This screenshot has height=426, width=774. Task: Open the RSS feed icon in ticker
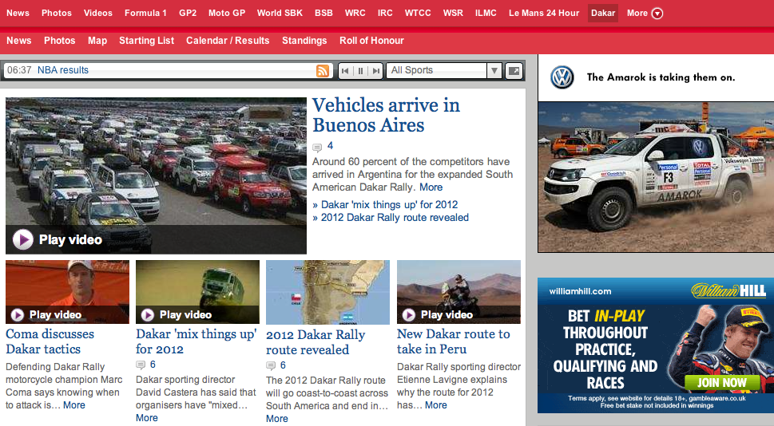coord(323,70)
